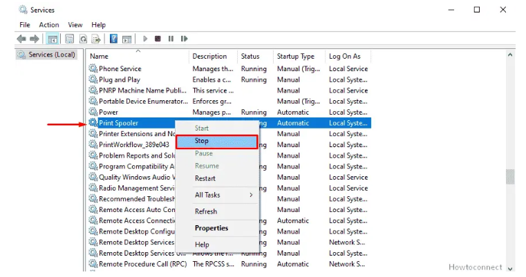Select Services (Local) in the tree
Screen dimensions: 526x277
click(47, 55)
